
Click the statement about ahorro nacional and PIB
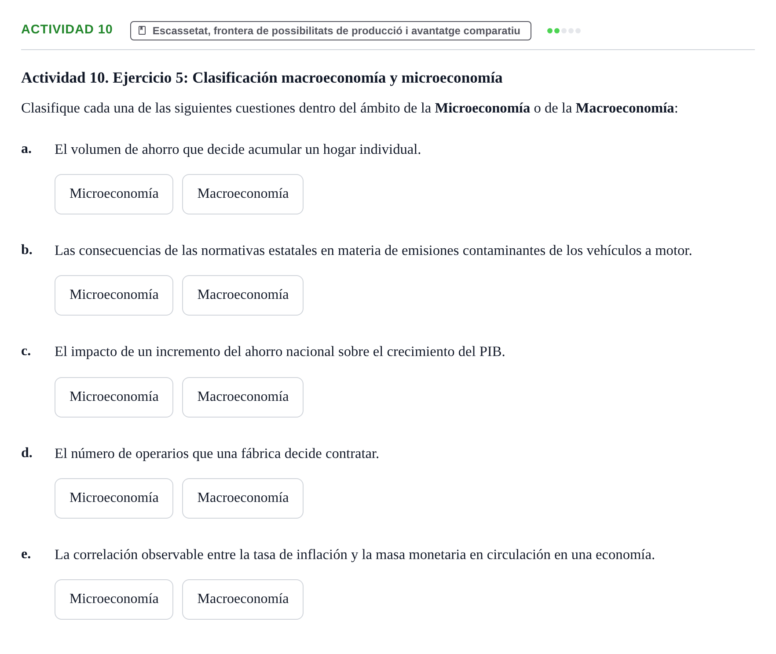tap(280, 352)
